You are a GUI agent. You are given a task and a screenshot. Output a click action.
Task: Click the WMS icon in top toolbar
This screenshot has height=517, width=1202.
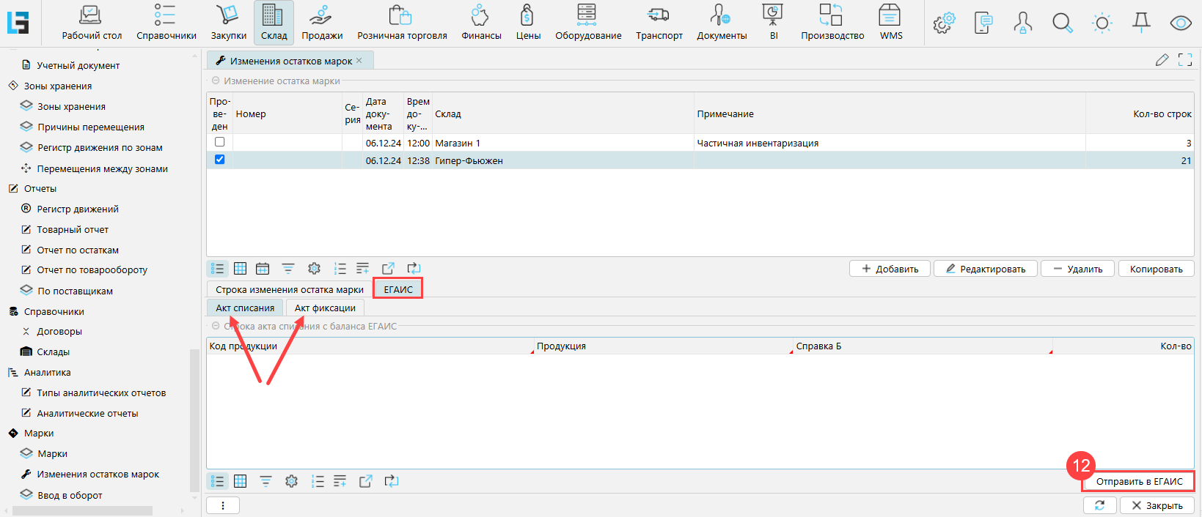tap(890, 22)
